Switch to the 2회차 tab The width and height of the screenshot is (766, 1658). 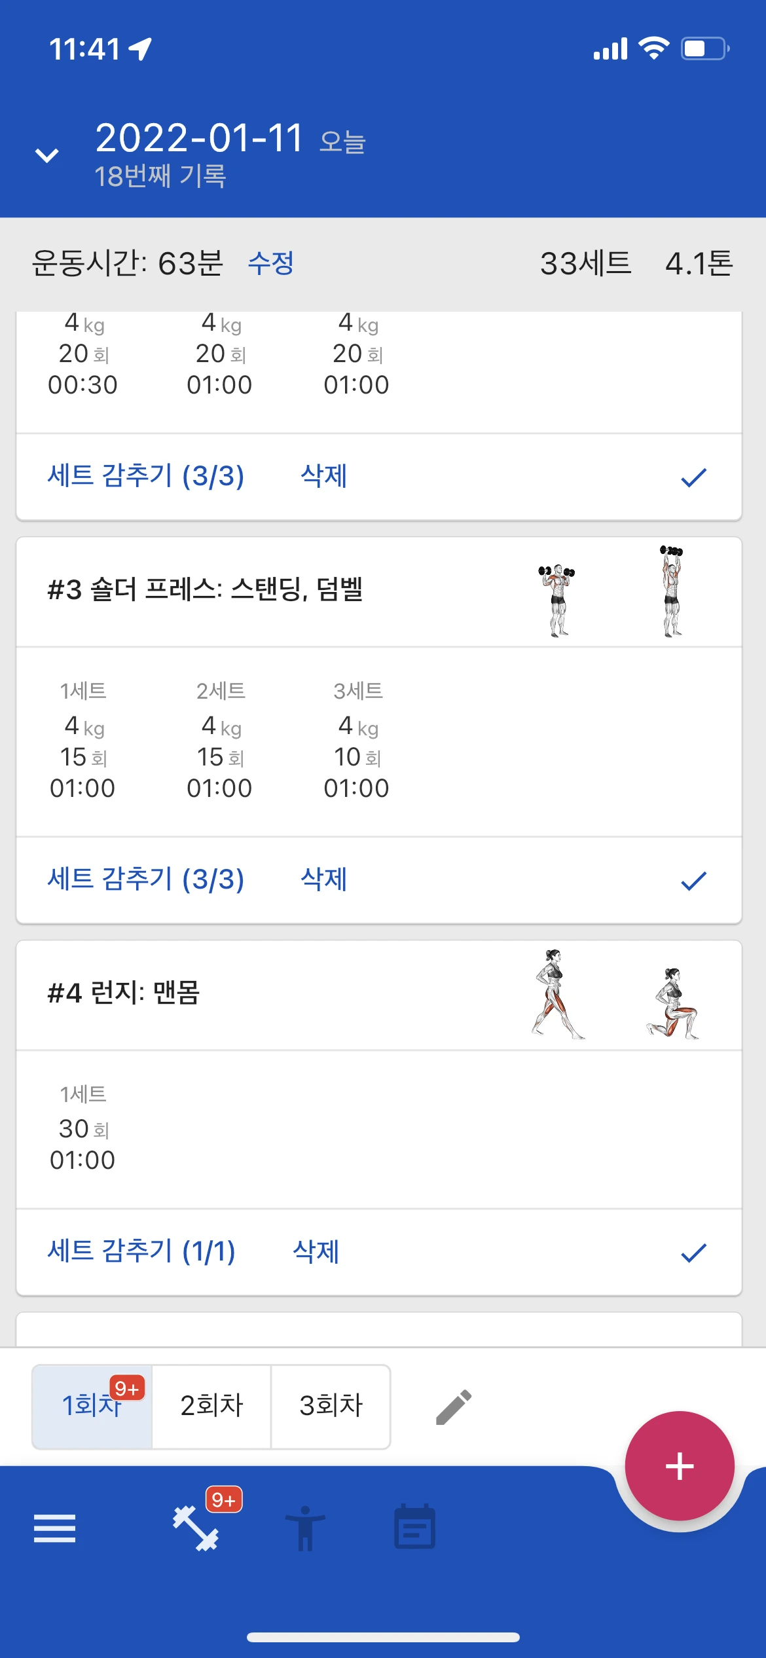click(x=211, y=1406)
